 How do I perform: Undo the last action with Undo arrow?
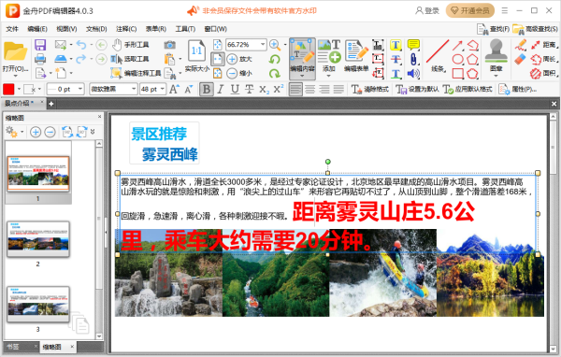[81, 45]
